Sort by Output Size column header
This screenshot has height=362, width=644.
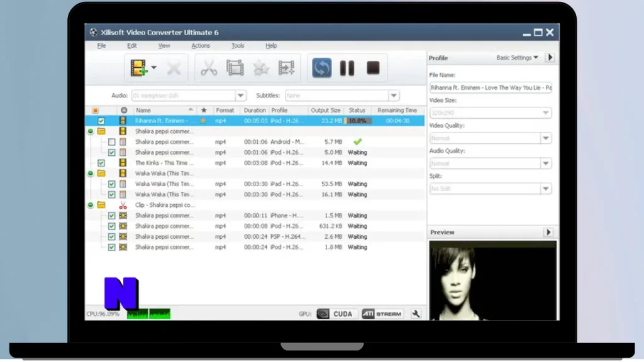[326, 111]
